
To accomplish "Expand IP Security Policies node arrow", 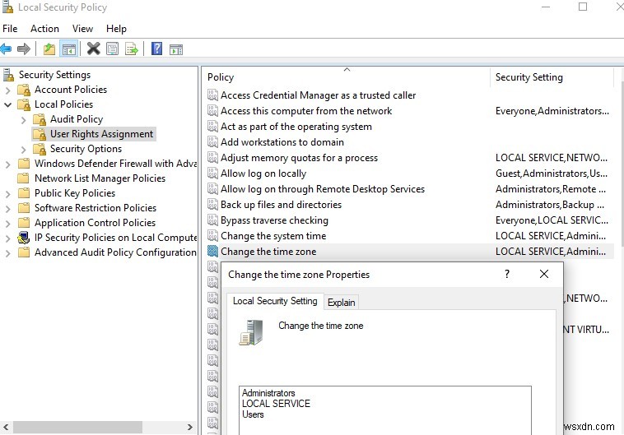I will 7,238.
